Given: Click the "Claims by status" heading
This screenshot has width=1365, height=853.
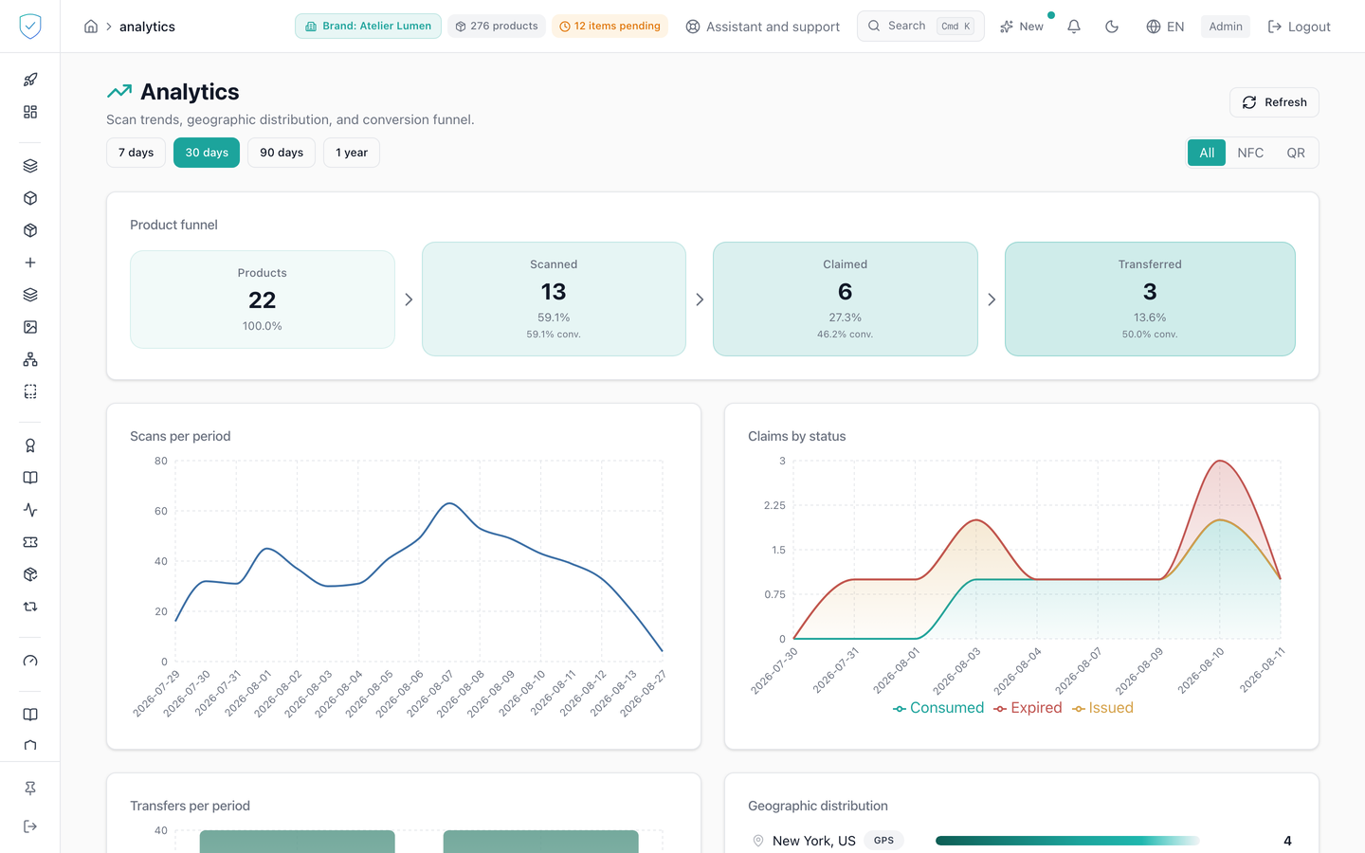Looking at the screenshot, I should [x=797, y=436].
